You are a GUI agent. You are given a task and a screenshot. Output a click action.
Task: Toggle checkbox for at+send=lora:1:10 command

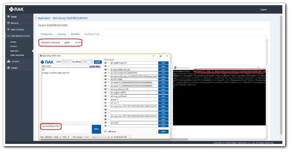tap(106, 63)
